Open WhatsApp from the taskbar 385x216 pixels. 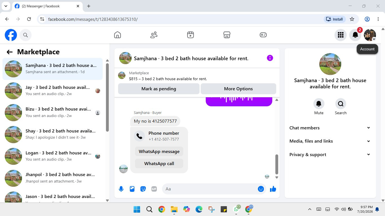237,209
